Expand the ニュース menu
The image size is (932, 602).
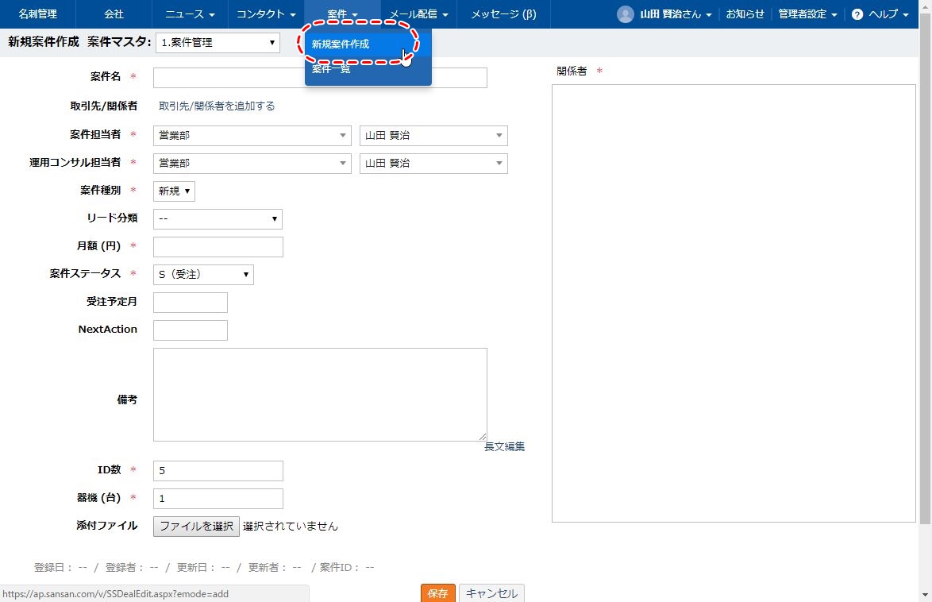tap(191, 14)
